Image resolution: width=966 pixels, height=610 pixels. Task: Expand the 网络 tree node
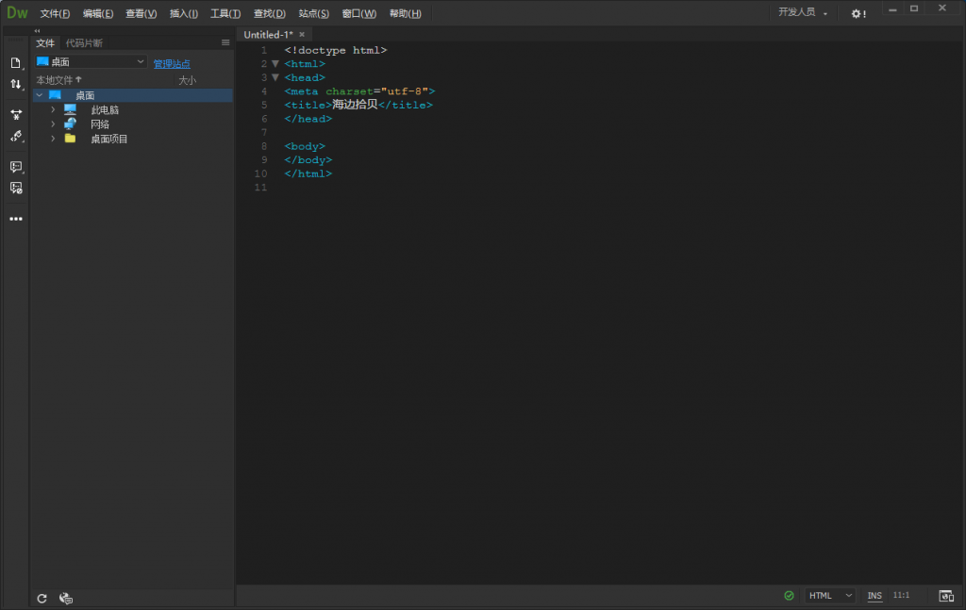(53, 124)
